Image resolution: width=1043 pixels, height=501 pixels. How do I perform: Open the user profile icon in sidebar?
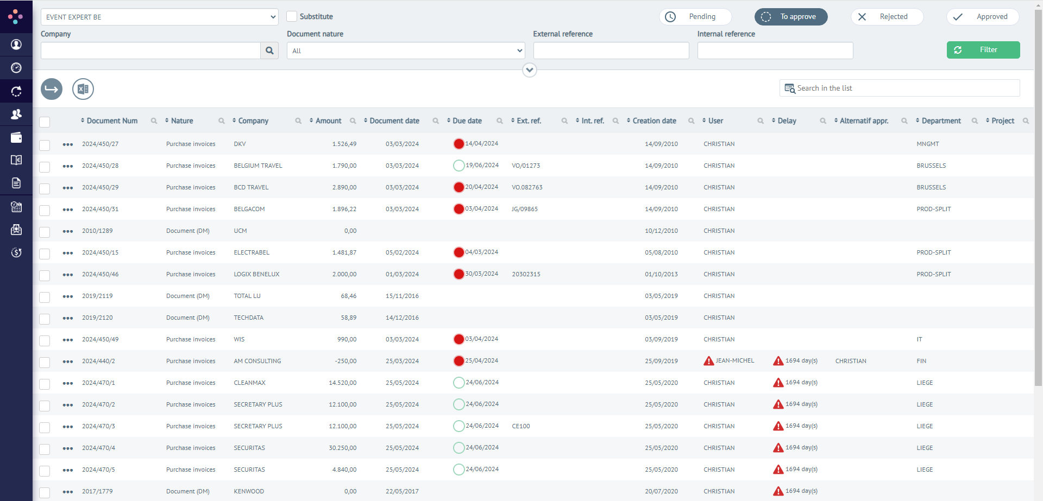16,45
